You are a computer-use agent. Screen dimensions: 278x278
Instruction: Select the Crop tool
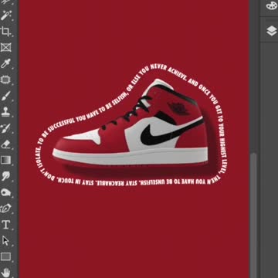pos(5,32)
